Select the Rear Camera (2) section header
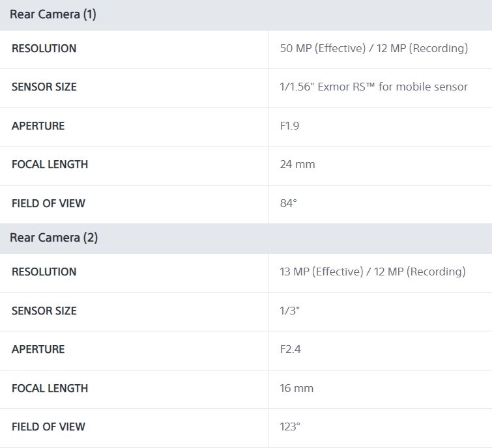The width and height of the screenshot is (492, 448). click(246, 238)
